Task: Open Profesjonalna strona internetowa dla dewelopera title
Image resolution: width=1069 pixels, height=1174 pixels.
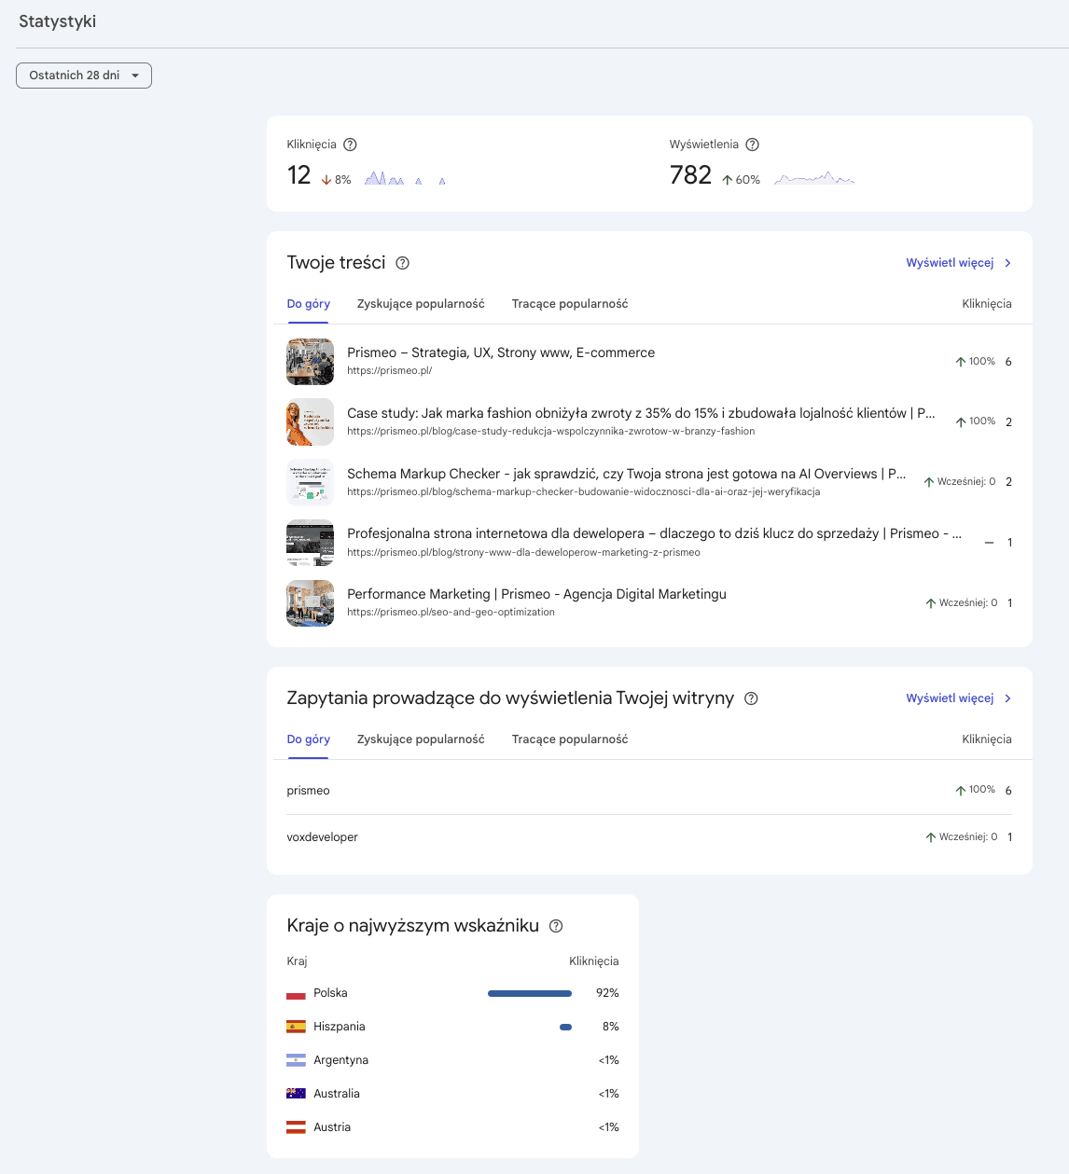Action: (654, 533)
